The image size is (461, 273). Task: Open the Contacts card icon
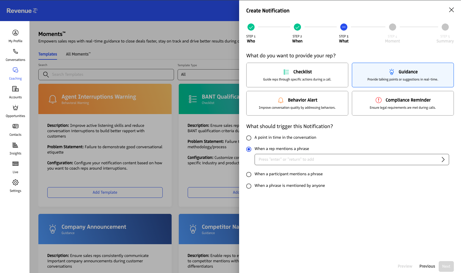(x=15, y=127)
